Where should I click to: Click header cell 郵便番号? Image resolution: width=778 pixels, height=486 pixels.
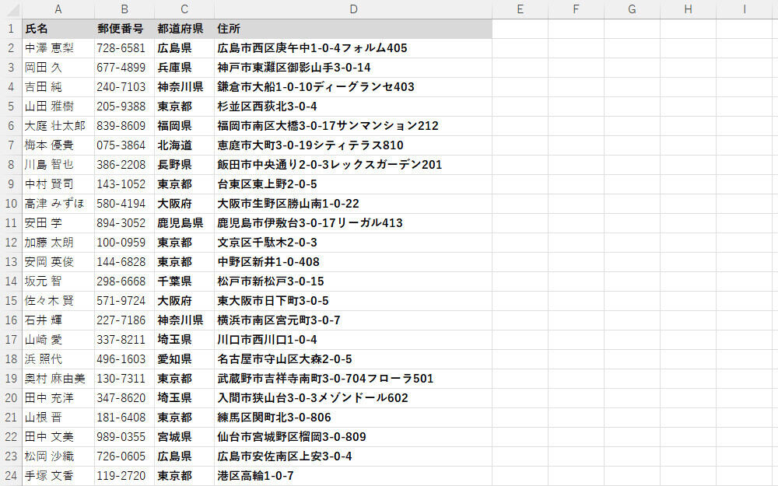pyautogui.click(x=124, y=29)
